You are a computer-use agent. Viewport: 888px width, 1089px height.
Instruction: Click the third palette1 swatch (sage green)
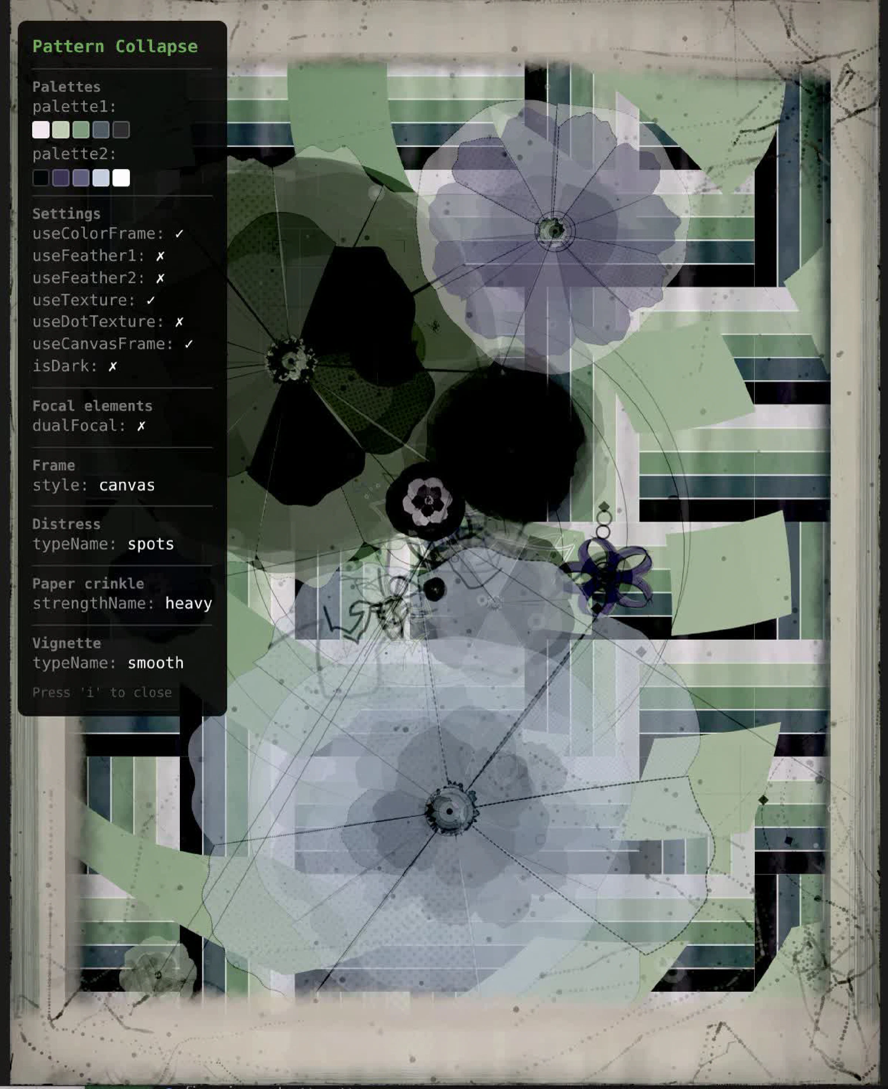coord(81,130)
